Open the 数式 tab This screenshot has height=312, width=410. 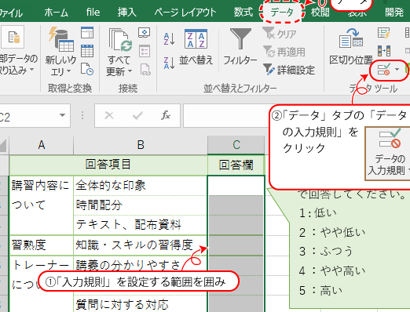[243, 12]
